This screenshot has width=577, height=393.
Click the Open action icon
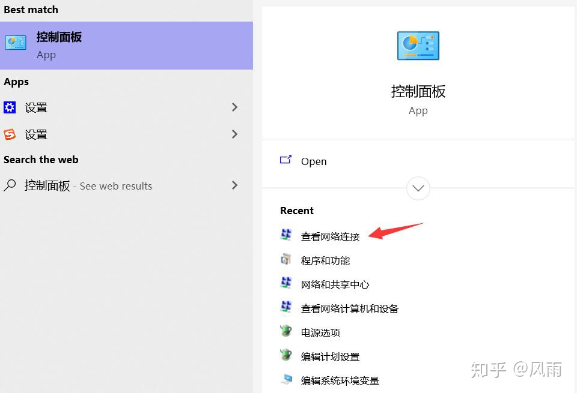pyautogui.click(x=285, y=160)
